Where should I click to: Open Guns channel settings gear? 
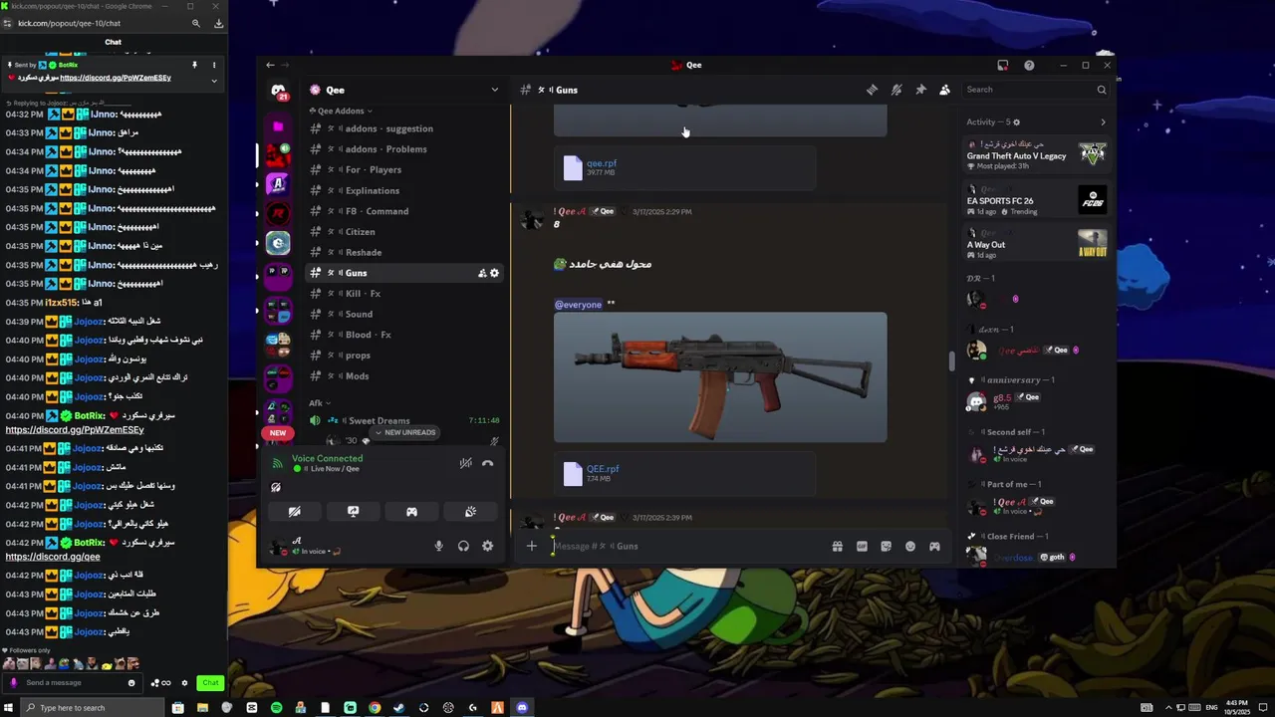coord(494,273)
